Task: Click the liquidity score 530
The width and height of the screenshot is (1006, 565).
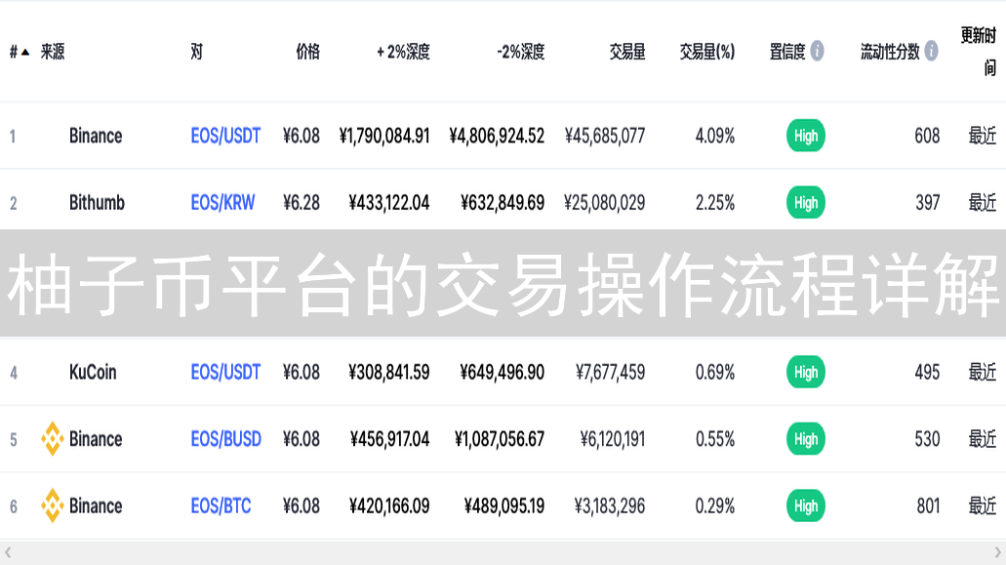Action: tap(927, 439)
